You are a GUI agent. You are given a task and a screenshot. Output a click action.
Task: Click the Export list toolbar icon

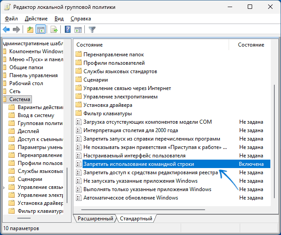tap(54, 30)
